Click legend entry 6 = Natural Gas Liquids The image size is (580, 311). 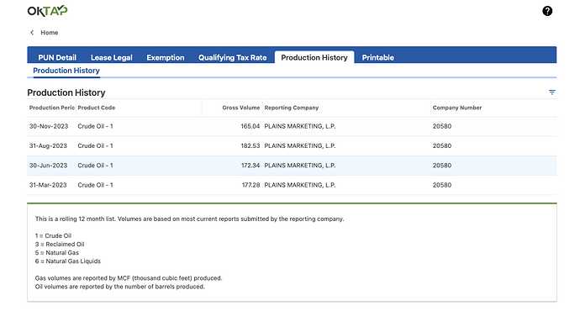pos(68,261)
